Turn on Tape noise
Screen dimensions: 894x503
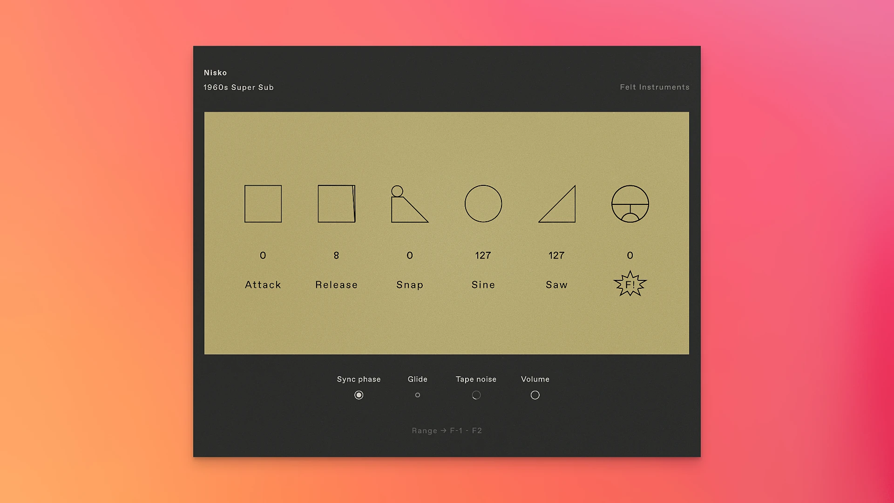coord(476,394)
